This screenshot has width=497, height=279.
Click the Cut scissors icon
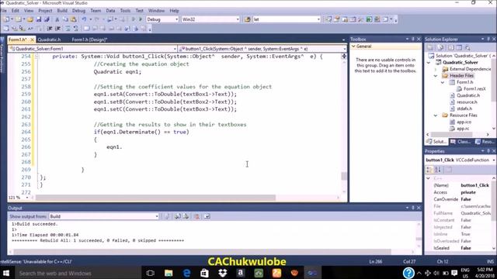pos(57,19)
